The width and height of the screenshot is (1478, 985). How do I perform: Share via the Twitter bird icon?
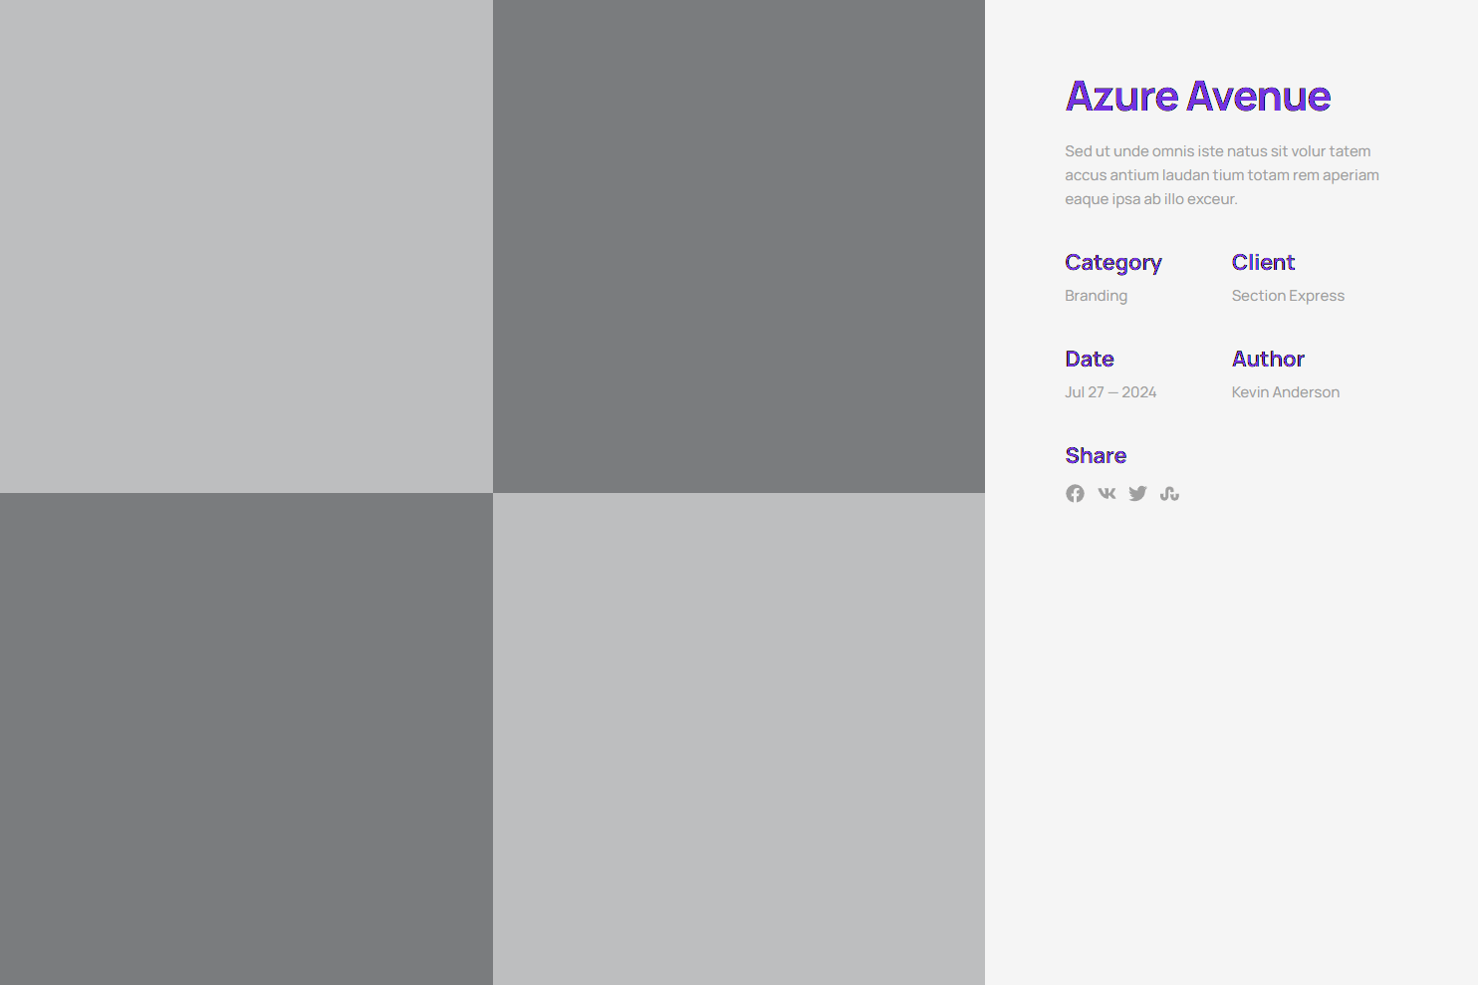[x=1137, y=494]
